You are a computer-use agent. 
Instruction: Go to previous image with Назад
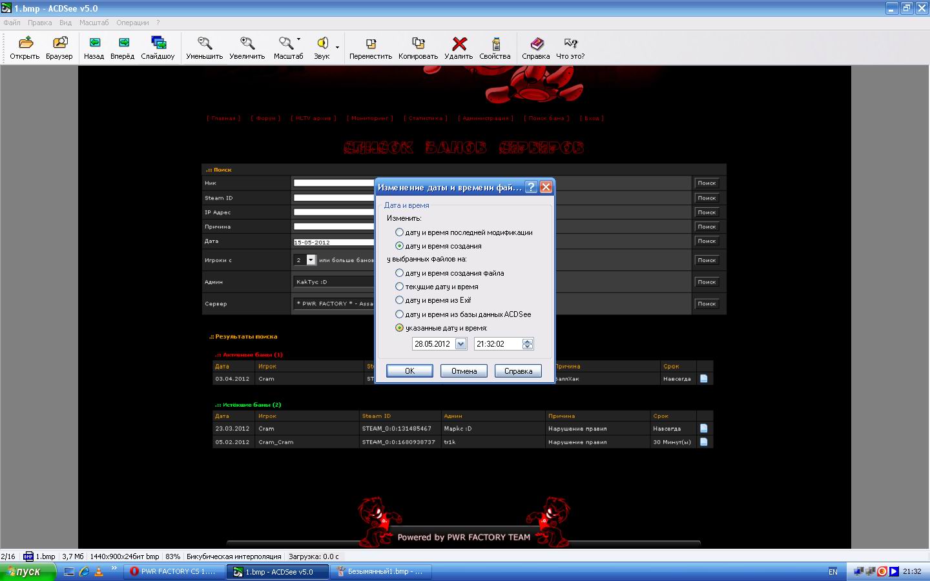(x=94, y=48)
